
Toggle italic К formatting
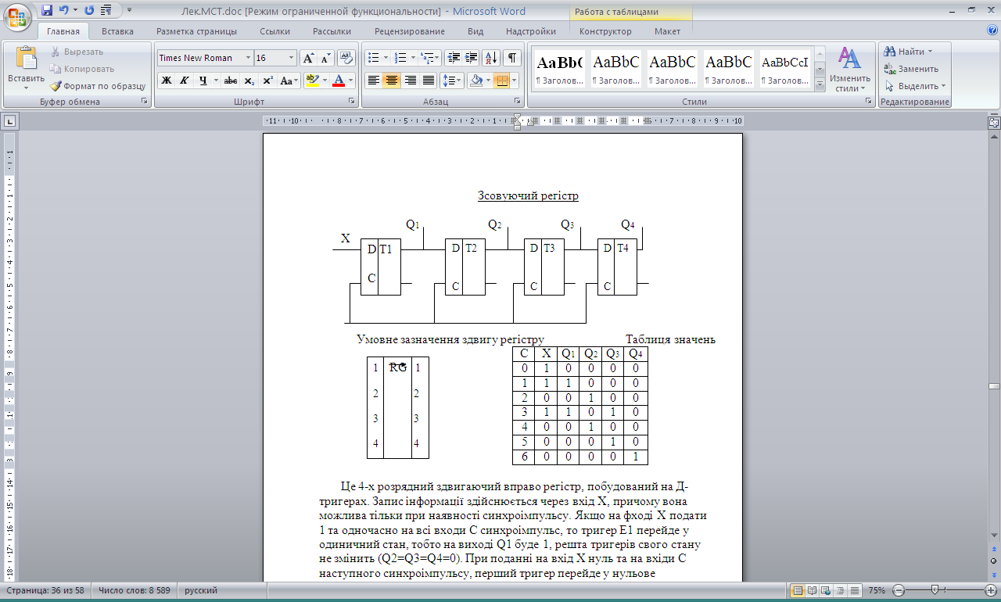point(185,80)
